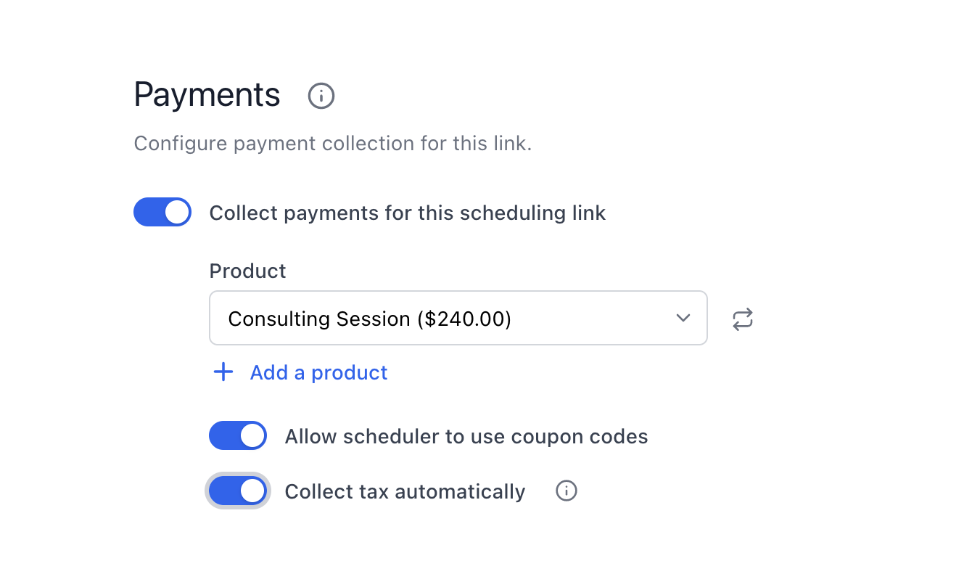Disable the coupon codes switch
The image size is (972, 582).
[238, 436]
